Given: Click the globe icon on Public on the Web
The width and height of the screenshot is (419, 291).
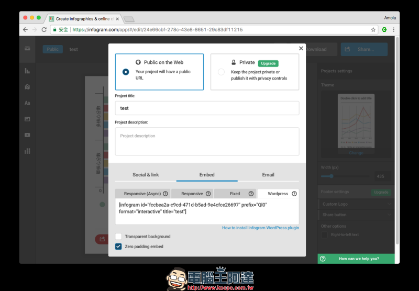Looking at the screenshot, I should pos(138,62).
